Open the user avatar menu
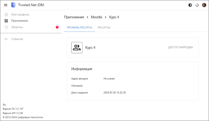209x121 pixels. tap(204, 5)
